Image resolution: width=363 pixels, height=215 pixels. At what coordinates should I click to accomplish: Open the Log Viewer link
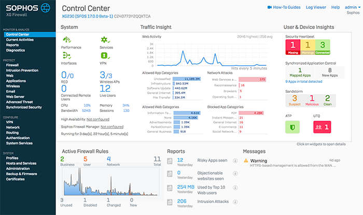316,7
